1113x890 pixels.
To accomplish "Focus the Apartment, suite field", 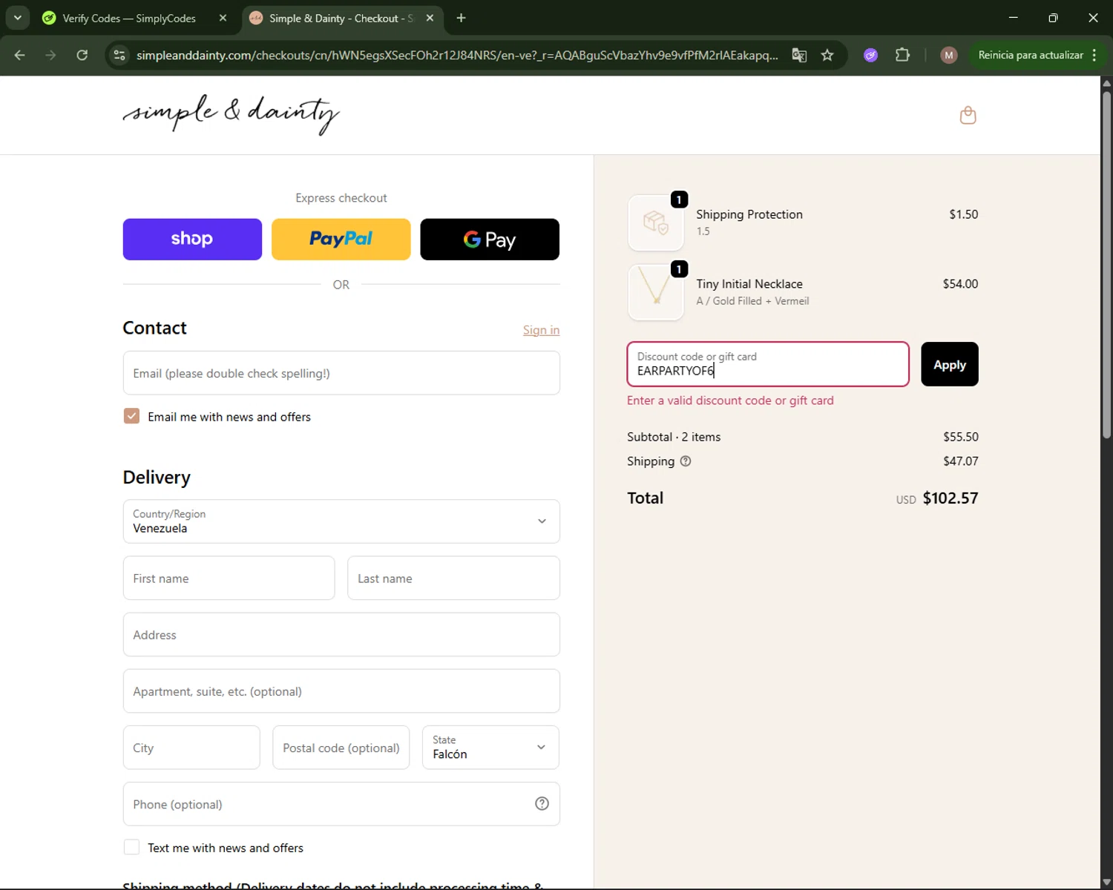I will point(341,691).
